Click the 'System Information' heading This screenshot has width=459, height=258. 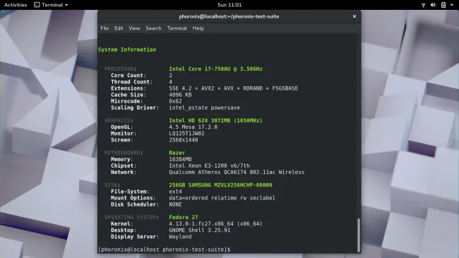pyautogui.click(x=127, y=49)
